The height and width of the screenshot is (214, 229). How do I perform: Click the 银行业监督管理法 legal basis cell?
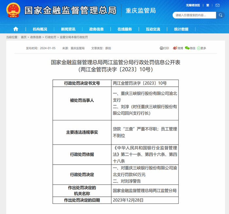[x=145, y=154]
